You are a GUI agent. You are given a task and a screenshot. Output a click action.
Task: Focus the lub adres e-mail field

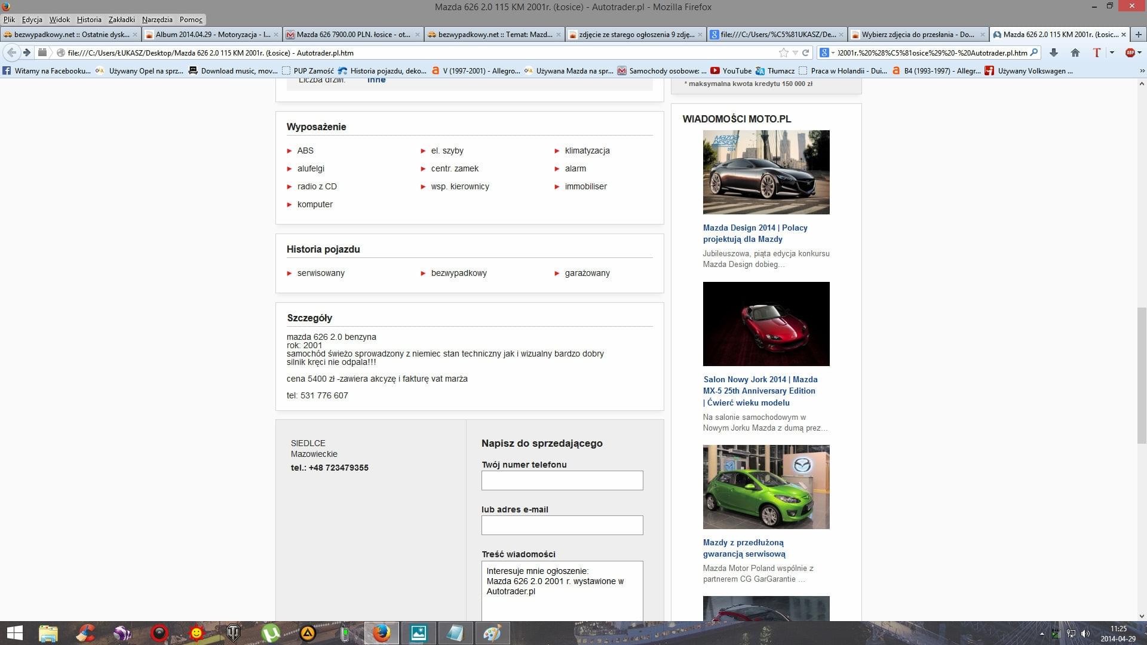point(562,526)
